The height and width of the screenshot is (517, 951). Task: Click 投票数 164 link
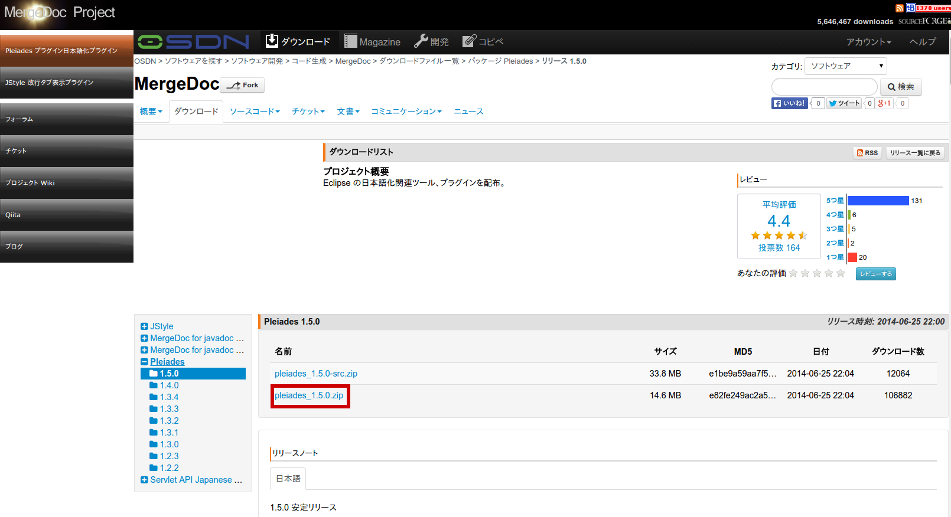(x=779, y=248)
